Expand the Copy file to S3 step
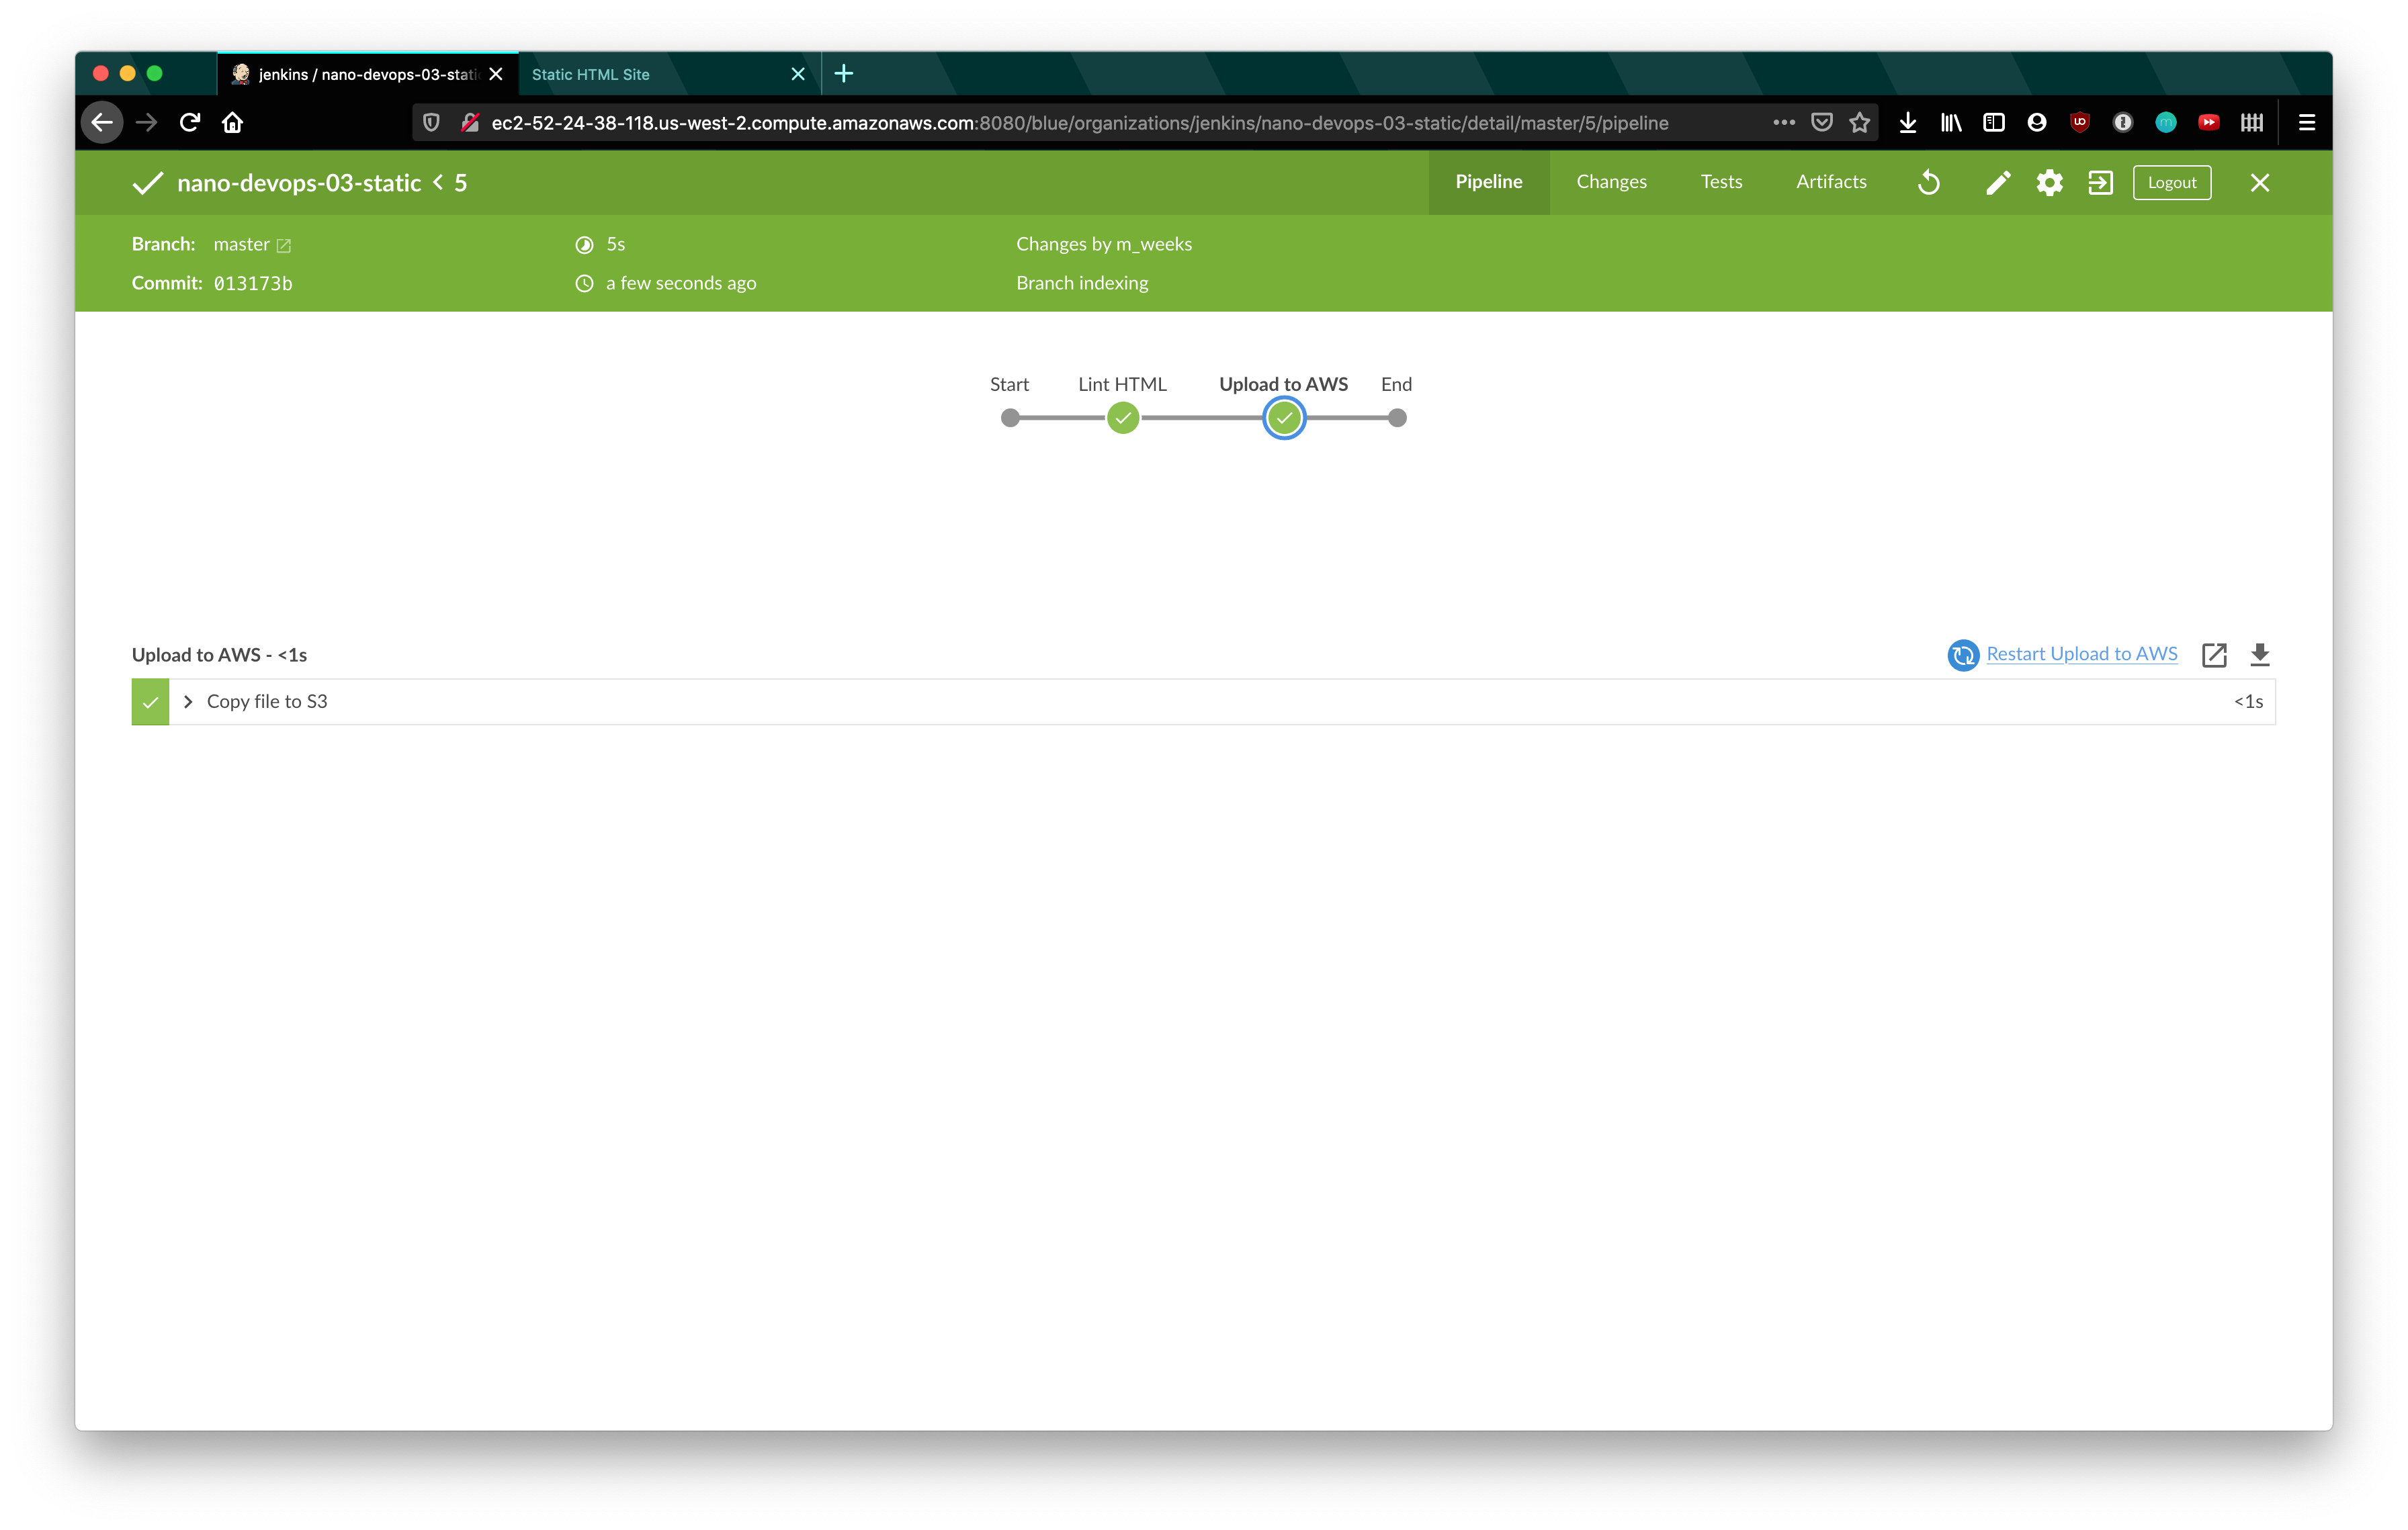The height and width of the screenshot is (1530, 2408). click(188, 702)
